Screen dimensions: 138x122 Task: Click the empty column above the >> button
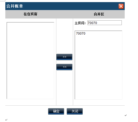(65, 36)
